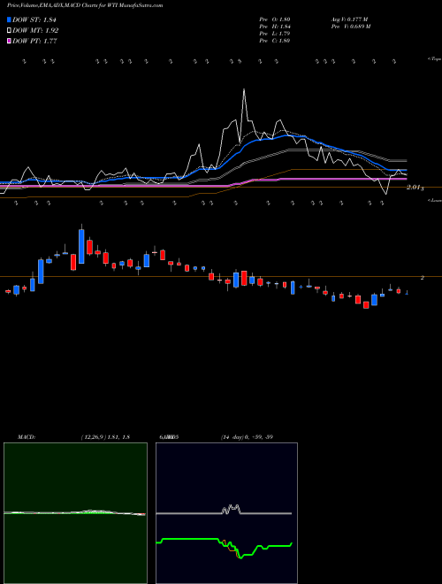Click the magenta DOW PT legend swatch
This screenshot has height=584, width=442.
pos(10,42)
